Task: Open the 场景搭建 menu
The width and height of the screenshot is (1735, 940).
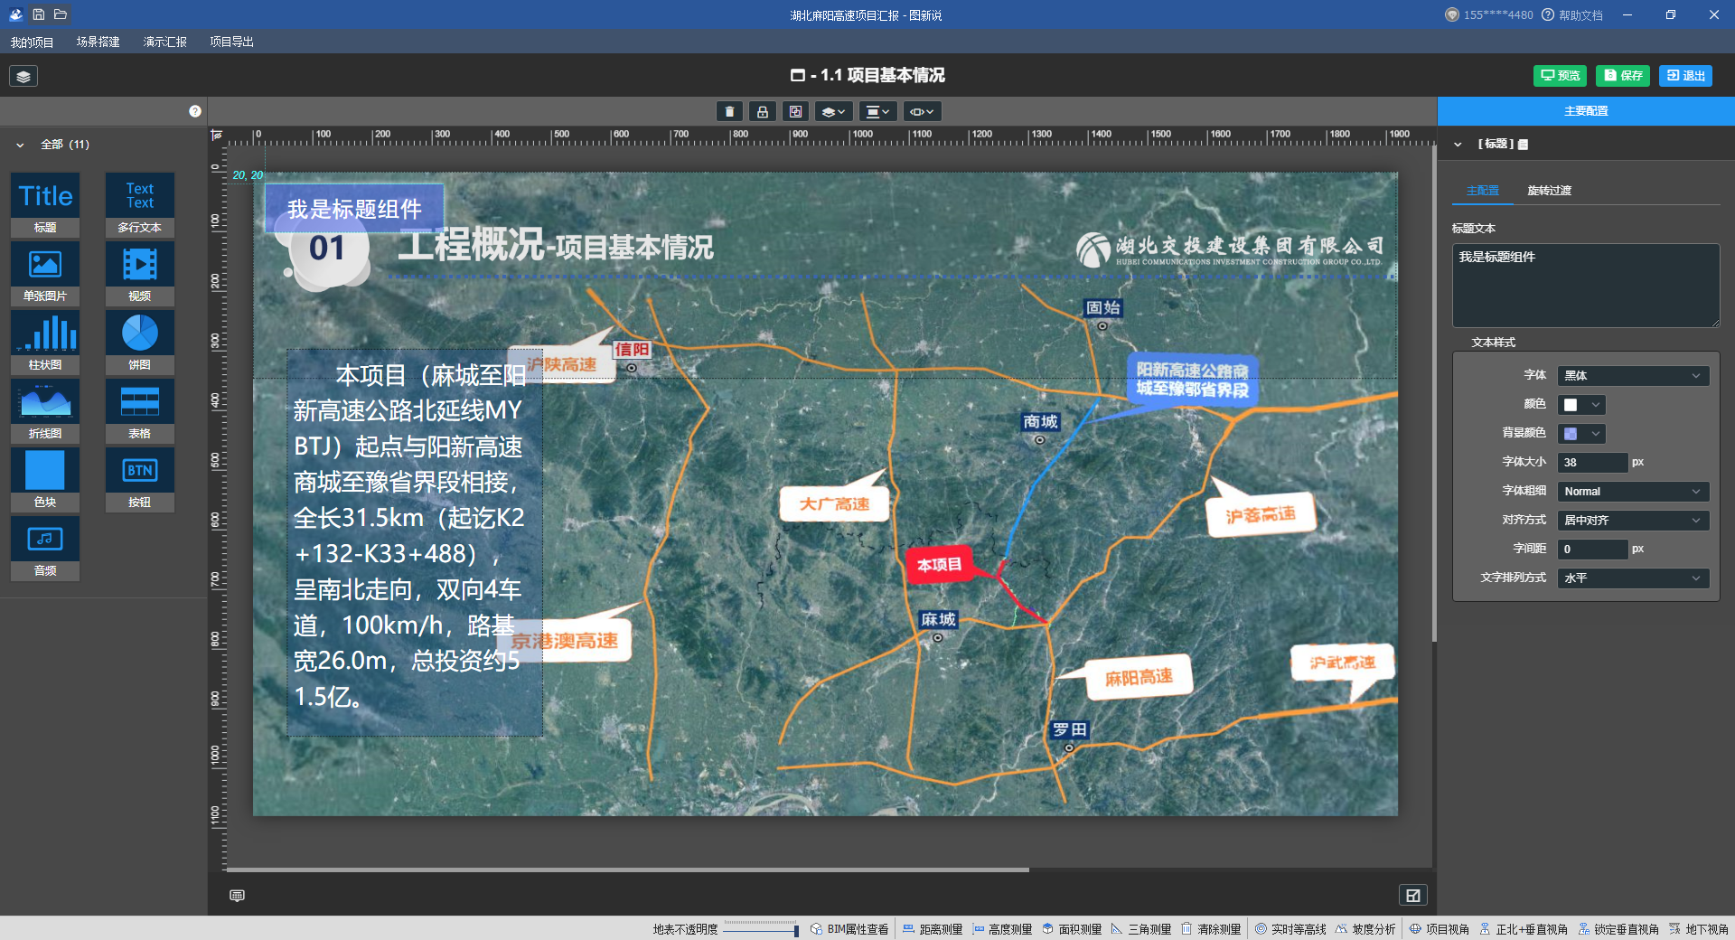Action: tap(98, 42)
